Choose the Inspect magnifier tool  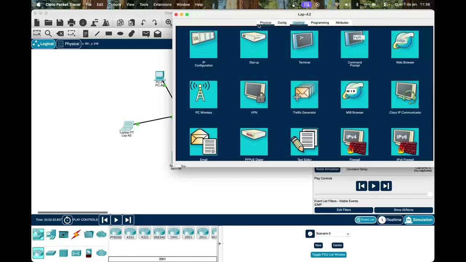tap(48, 33)
